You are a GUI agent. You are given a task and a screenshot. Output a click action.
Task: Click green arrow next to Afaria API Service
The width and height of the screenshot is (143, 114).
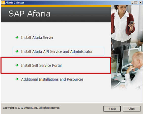click(17, 51)
